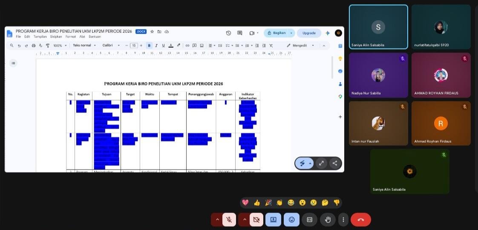Viewport: 478px width, 230px height.
Task: Undo the last edit in Docs
Action: (x=19, y=46)
